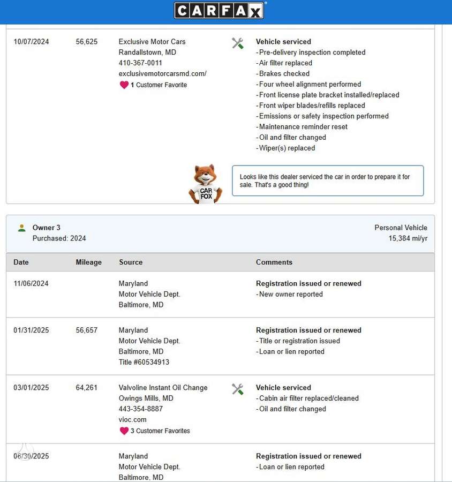
Task: Click the Car Fox mascot image
Action: [x=205, y=184]
